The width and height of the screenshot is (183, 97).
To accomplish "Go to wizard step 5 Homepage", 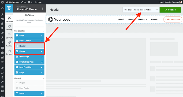I will (x=29, y=57).
